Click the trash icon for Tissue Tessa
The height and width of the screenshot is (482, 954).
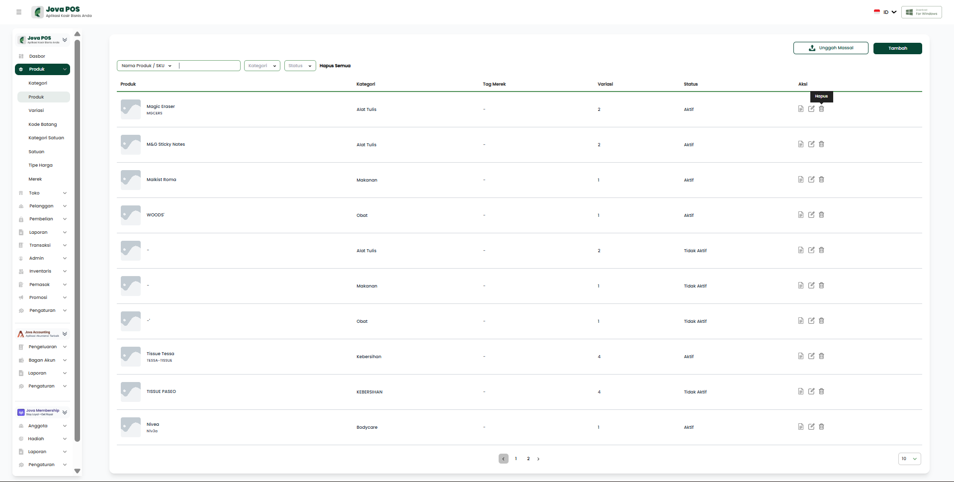[821, 356]
